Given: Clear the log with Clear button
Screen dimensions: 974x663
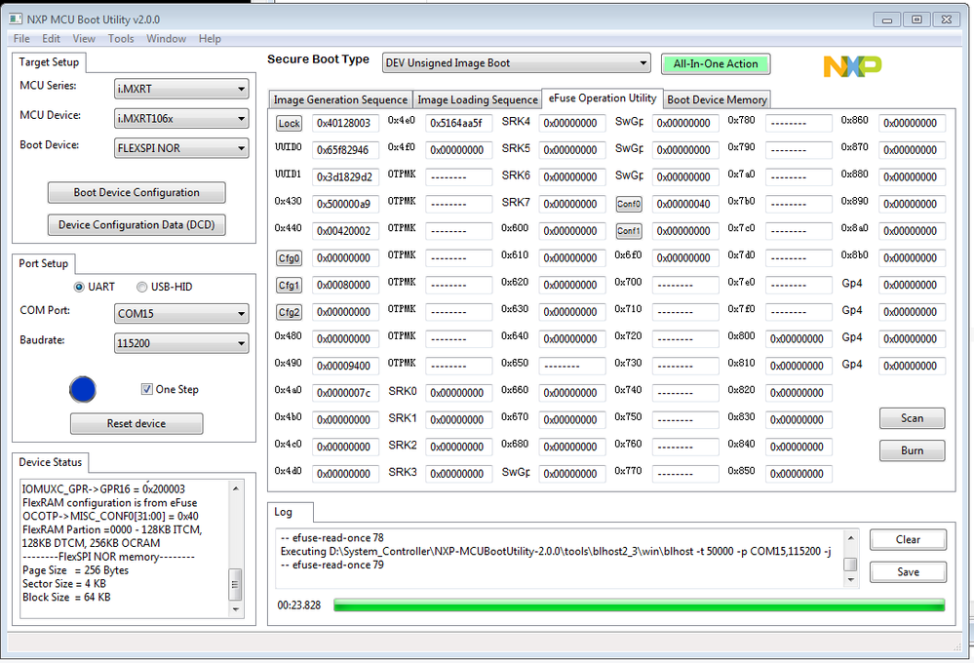Looking at the screenshot, I should pyautogui.click(x=908, y=539).
